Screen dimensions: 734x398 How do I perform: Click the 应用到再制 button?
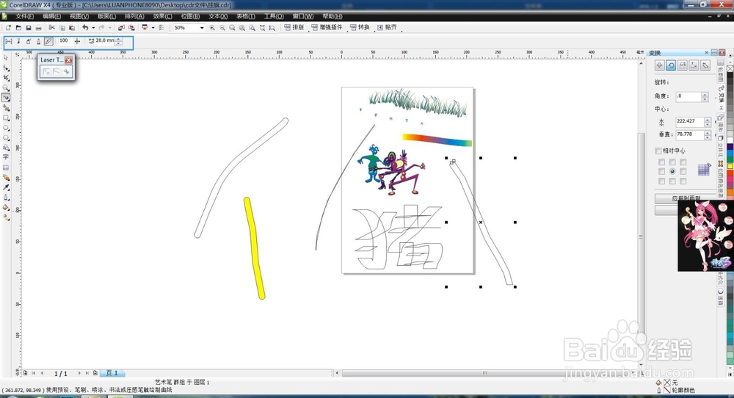(686, 198)
